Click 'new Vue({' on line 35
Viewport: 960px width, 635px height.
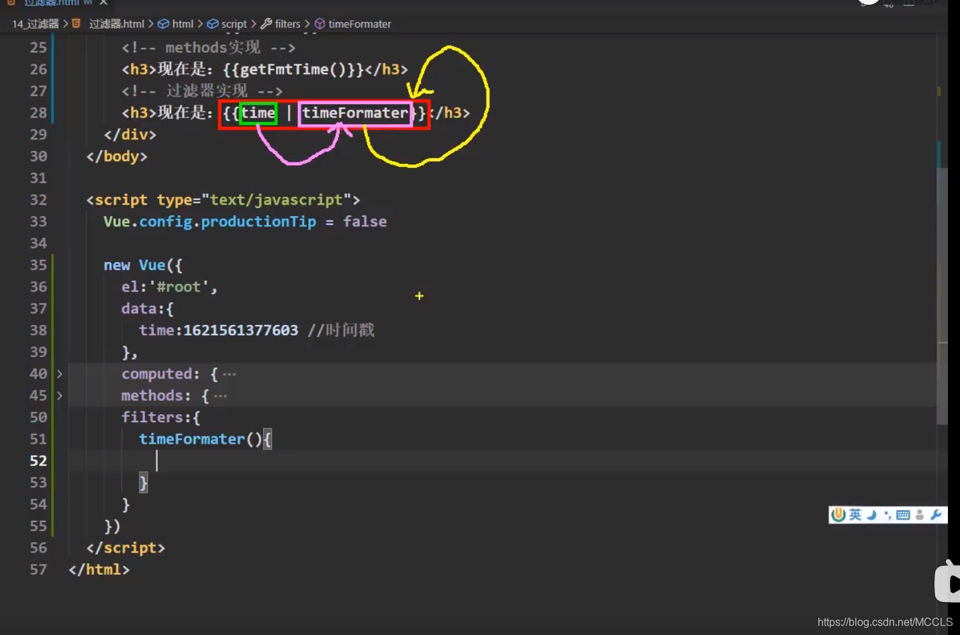point(143,265)
